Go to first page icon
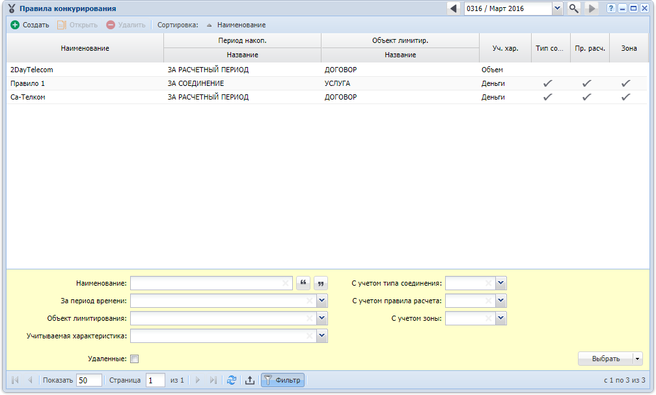Image resolution: width=656 pixels, height=395 pixels. [x=15, y=380]
